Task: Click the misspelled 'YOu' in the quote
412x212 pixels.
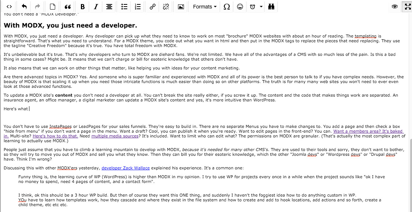Action: (22, 200)
